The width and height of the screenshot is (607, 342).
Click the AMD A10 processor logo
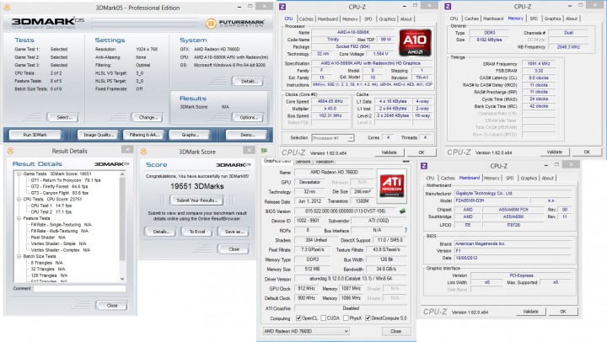click(x=415, y=42)
